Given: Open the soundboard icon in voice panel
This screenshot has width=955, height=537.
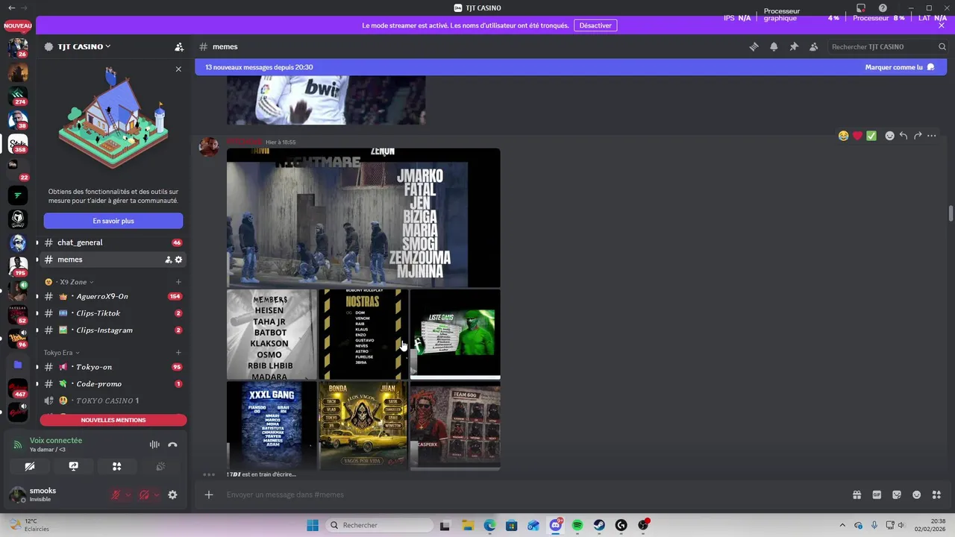Looking at the screenshot, I should pos(160,466).
